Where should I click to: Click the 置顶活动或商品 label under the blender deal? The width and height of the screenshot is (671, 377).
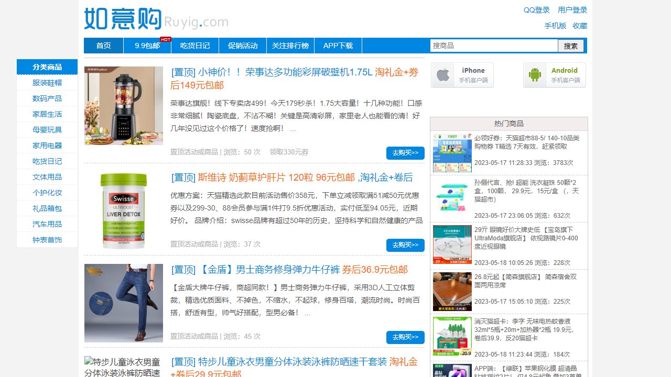tap(194, 152)
